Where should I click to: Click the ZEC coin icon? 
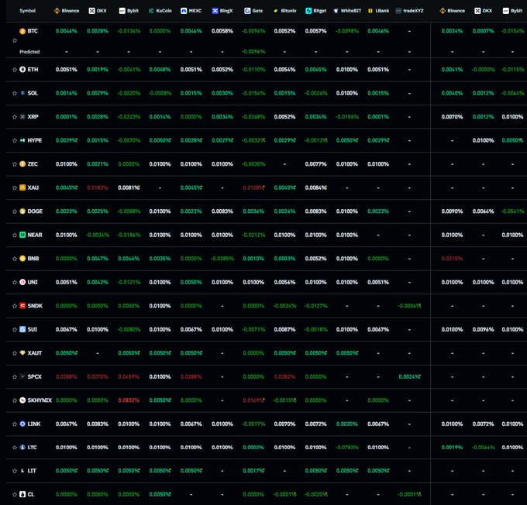pyautogui.click(x=22, y=164)
